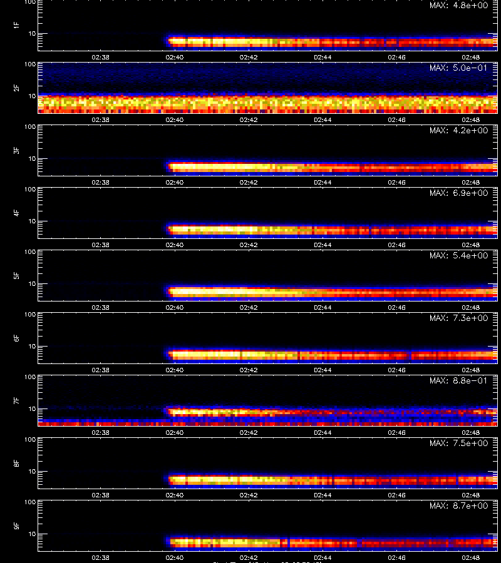Click the 02:38 tick below the 2F panel
This screenshot has height=563, width=501.
coord(101,119)
